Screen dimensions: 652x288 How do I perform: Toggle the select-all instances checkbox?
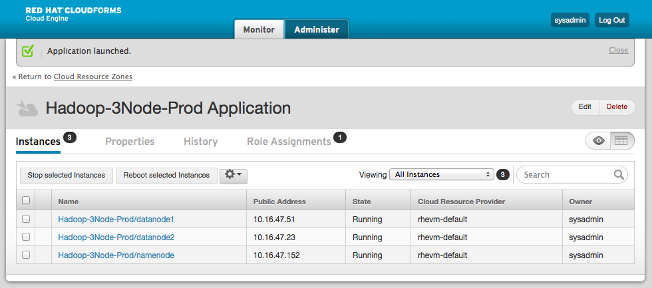click(26, 201)
